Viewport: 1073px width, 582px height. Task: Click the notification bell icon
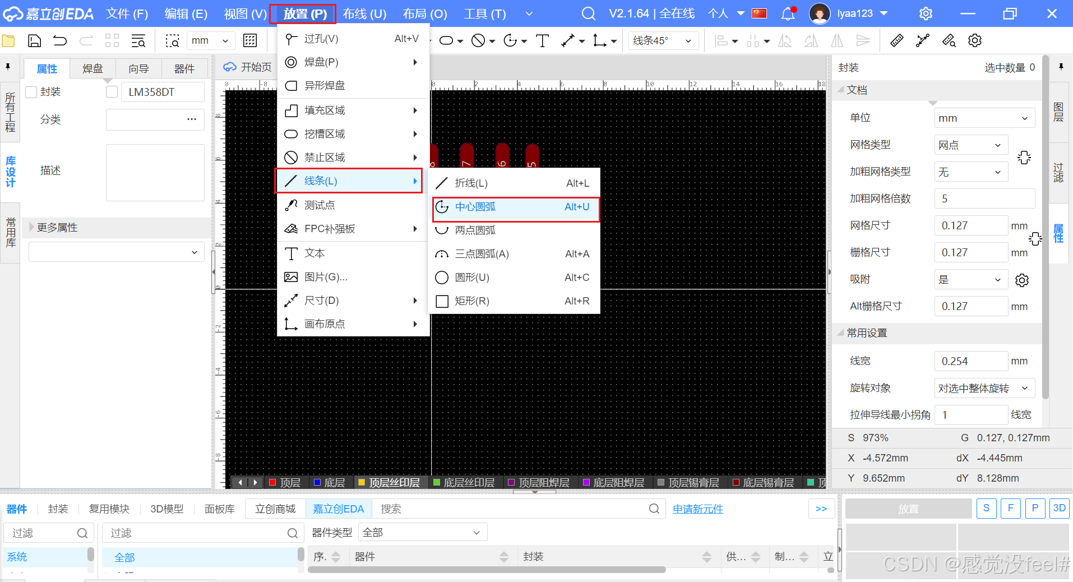click(788, 13)
